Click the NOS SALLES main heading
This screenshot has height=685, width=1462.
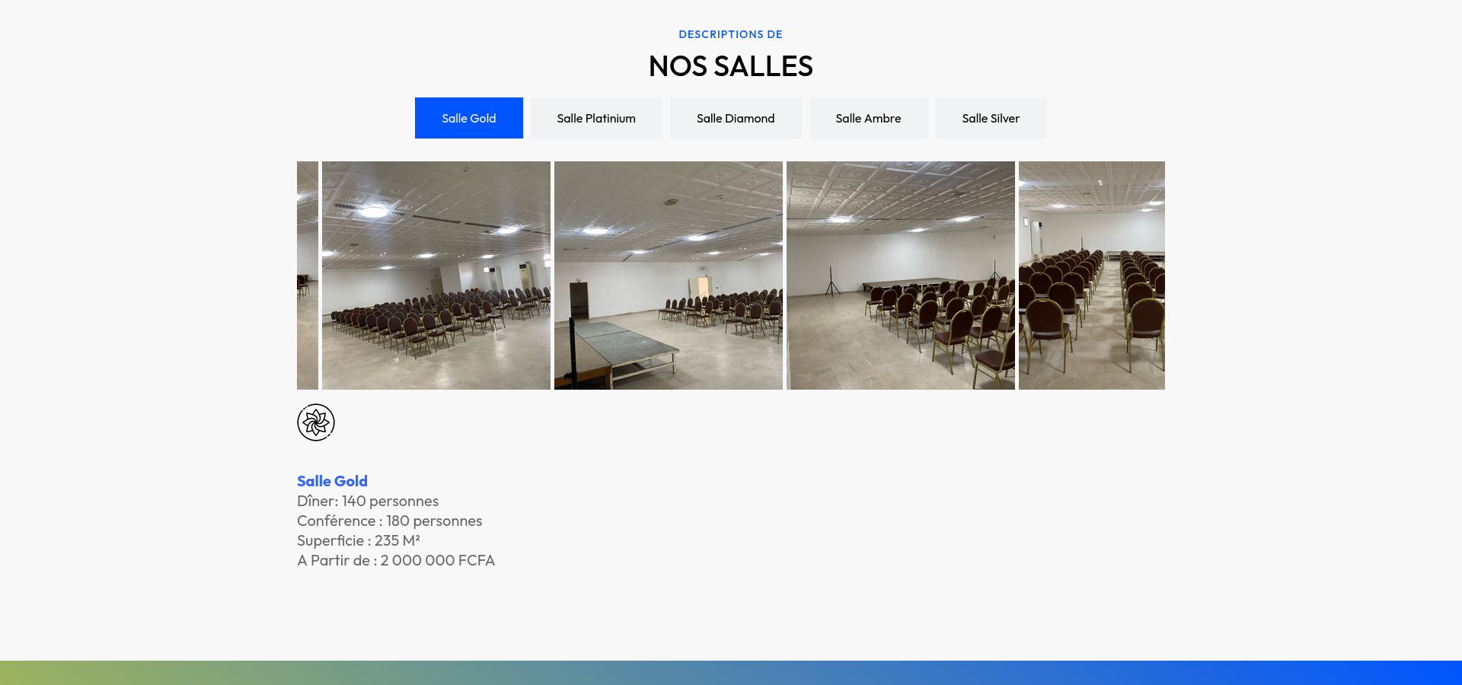(x=730, y=66)
